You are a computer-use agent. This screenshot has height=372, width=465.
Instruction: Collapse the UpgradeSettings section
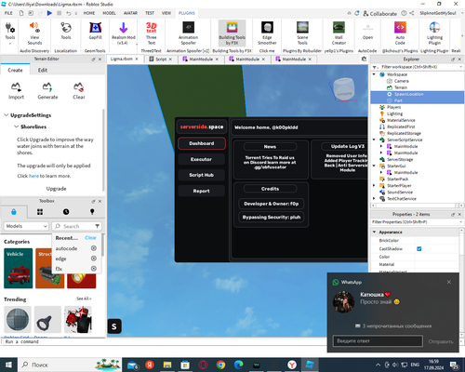click(6, 115)
